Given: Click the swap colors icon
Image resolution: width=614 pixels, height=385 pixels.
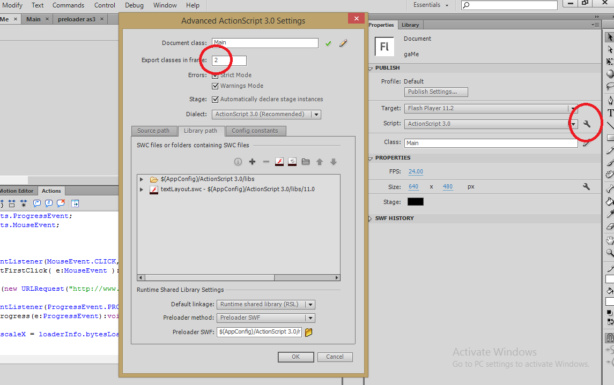Looking at the screenshot, I should point(610,322).
